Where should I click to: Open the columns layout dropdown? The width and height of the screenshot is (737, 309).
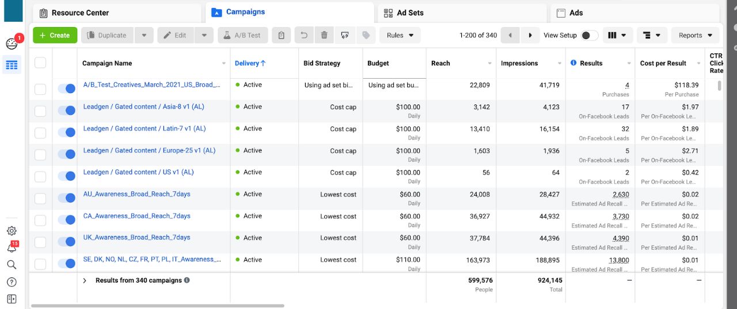pyautogui.click(x=618, y=35)
